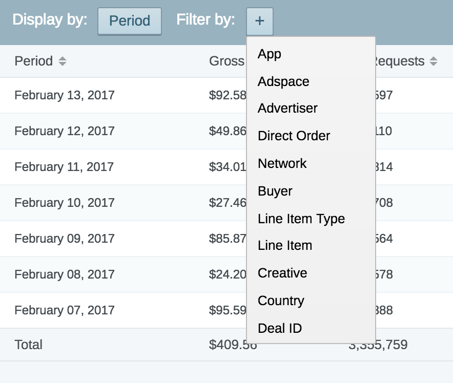This screenshot has height=383, width=453.
Task: Click the $92.58 gross value
Action: [228, 95]
